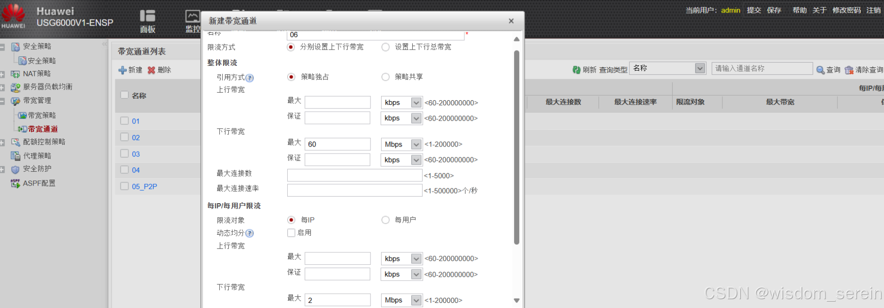Focus the 最大连接速率 input field

[x=355, y=191]
